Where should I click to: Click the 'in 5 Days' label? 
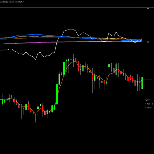pyautogui.click(x=148, y=108)
